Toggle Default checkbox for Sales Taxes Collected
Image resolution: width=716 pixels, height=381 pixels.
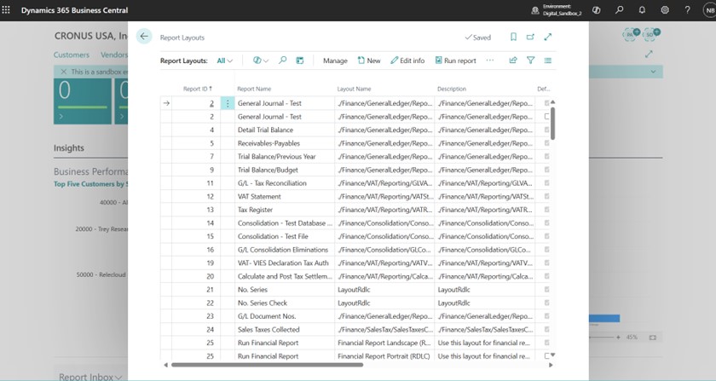coord(546,329)
